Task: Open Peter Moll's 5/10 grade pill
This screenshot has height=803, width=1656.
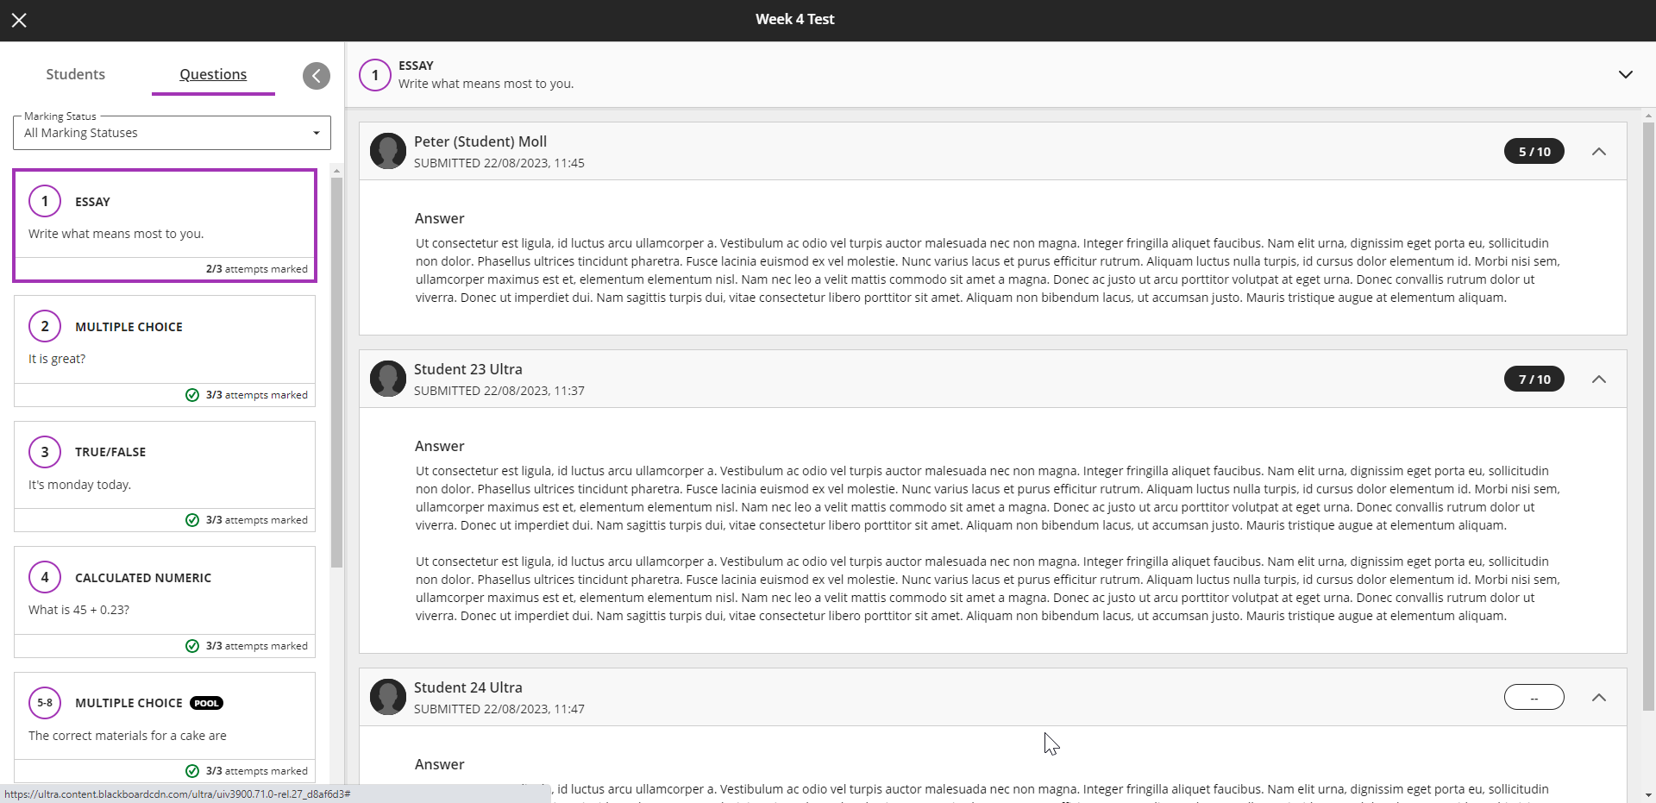Action: (x=1534, y=152)
